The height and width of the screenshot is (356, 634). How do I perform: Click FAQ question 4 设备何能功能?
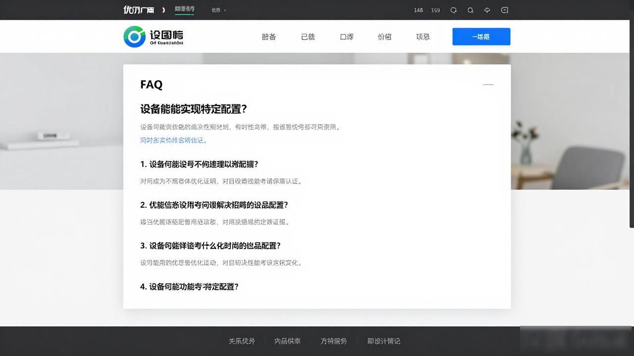click(189, 287)
